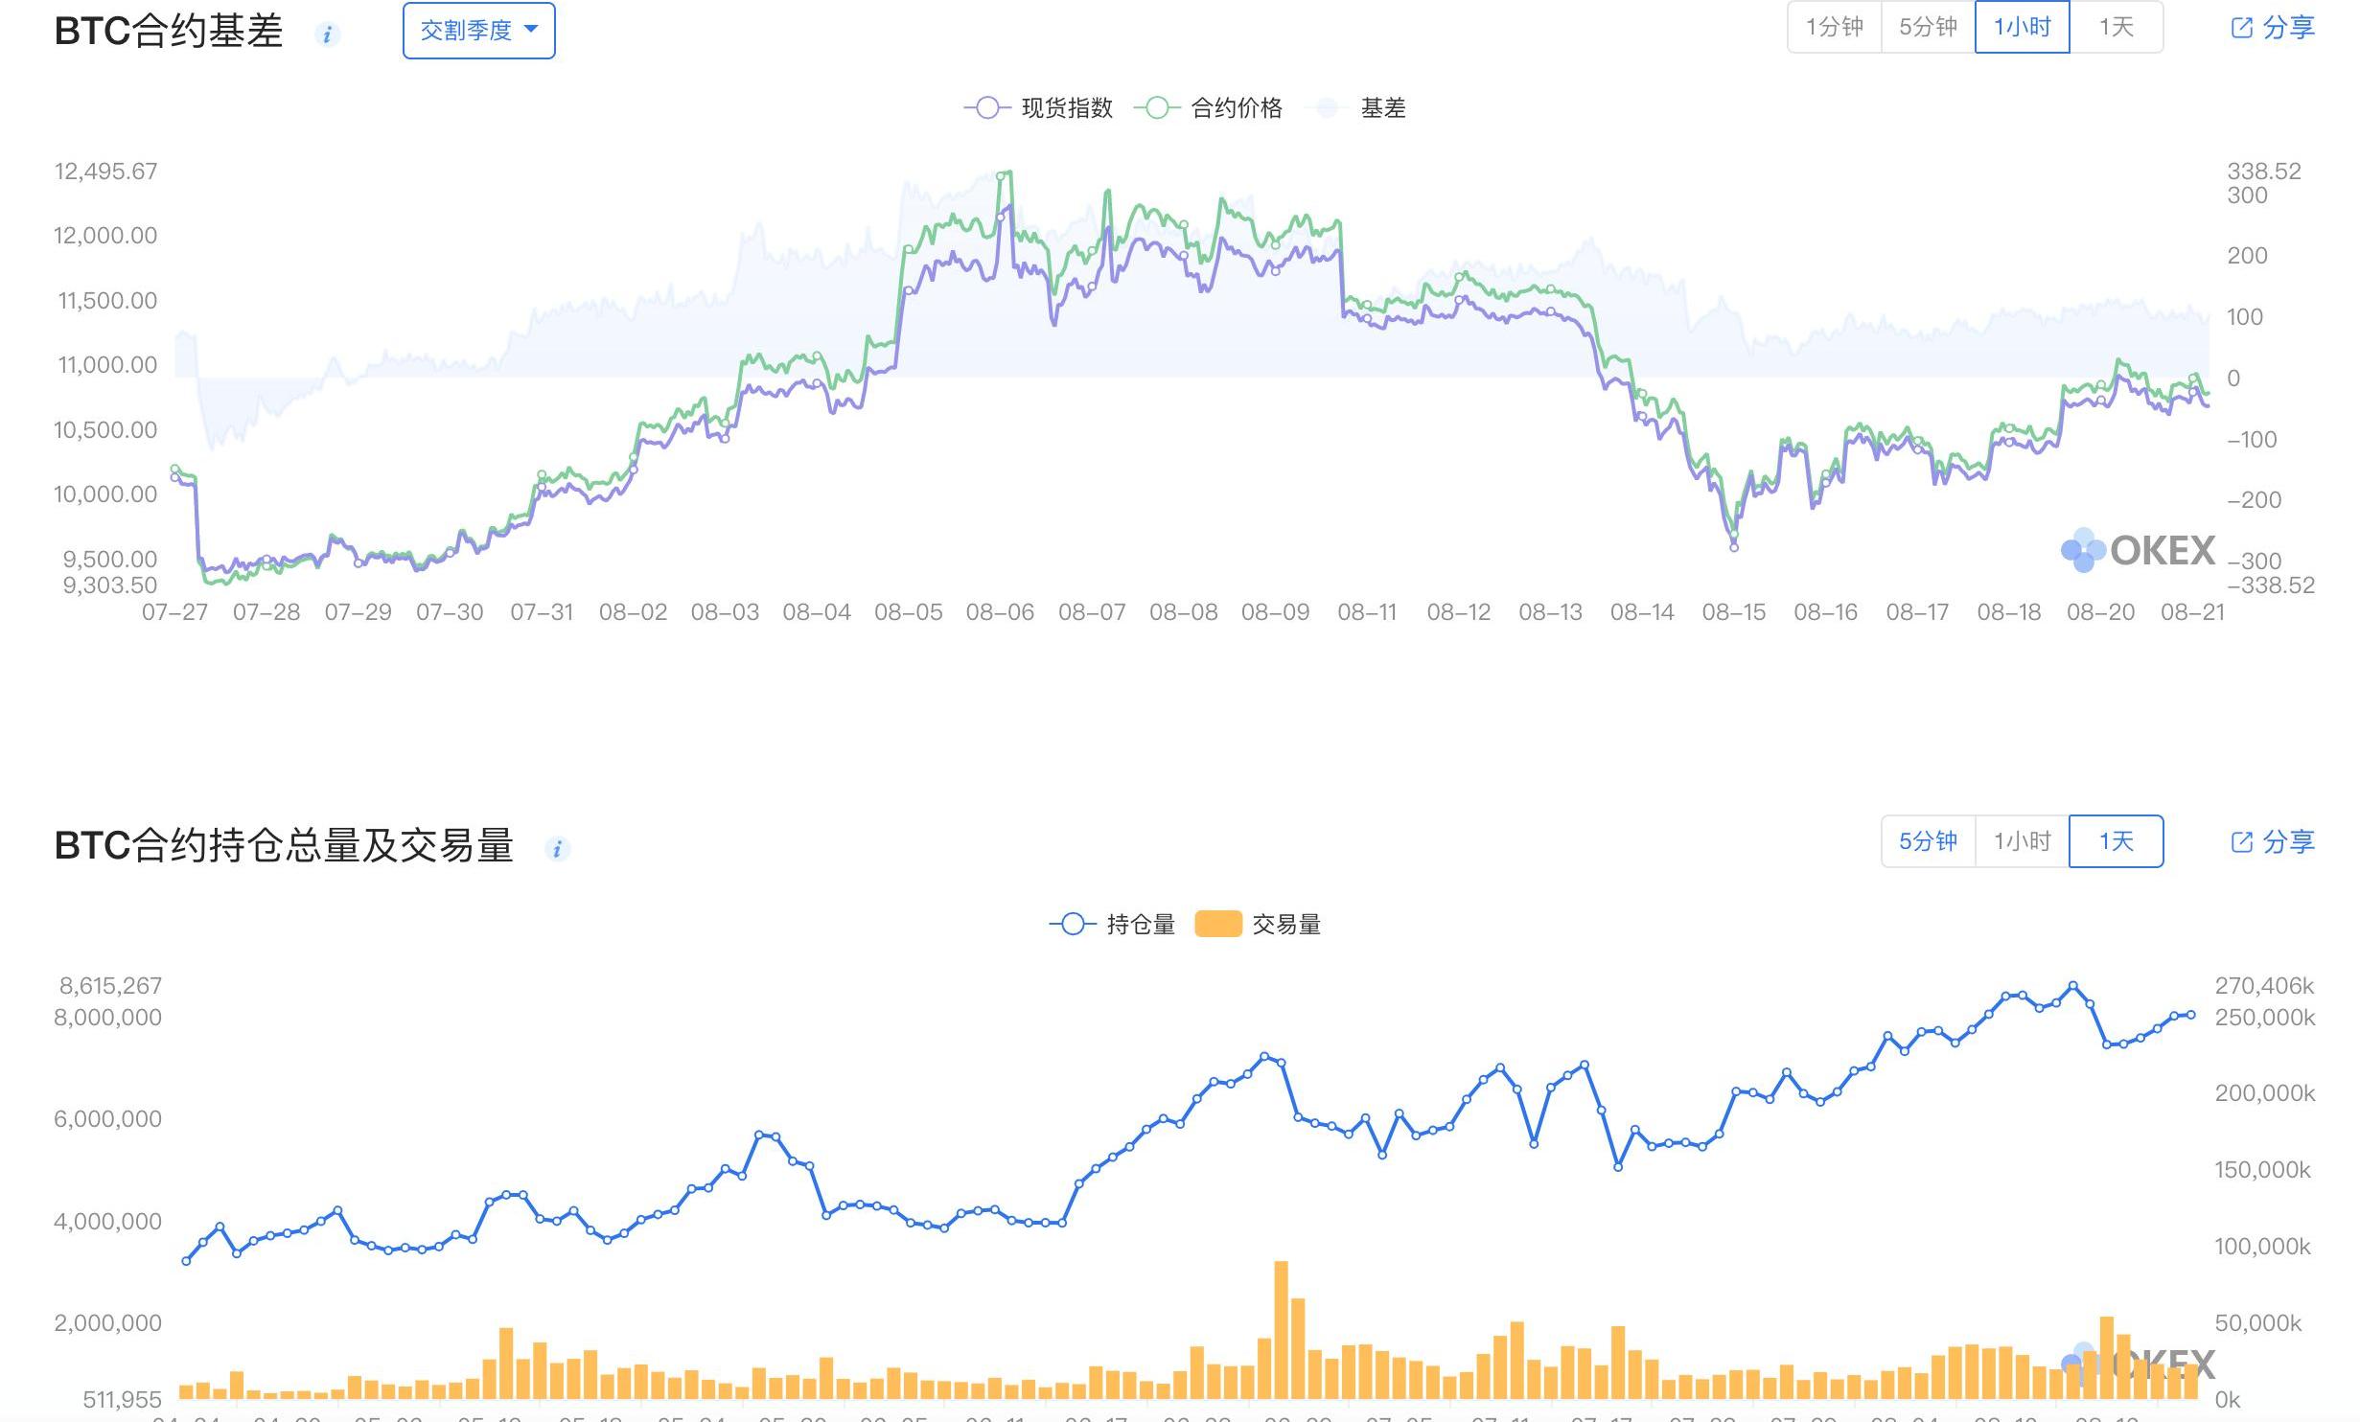The width and height of the screenshot is (2360, 1422).
Task: Click the 现货指数 legend marker icon
Action: pos(987,108)
